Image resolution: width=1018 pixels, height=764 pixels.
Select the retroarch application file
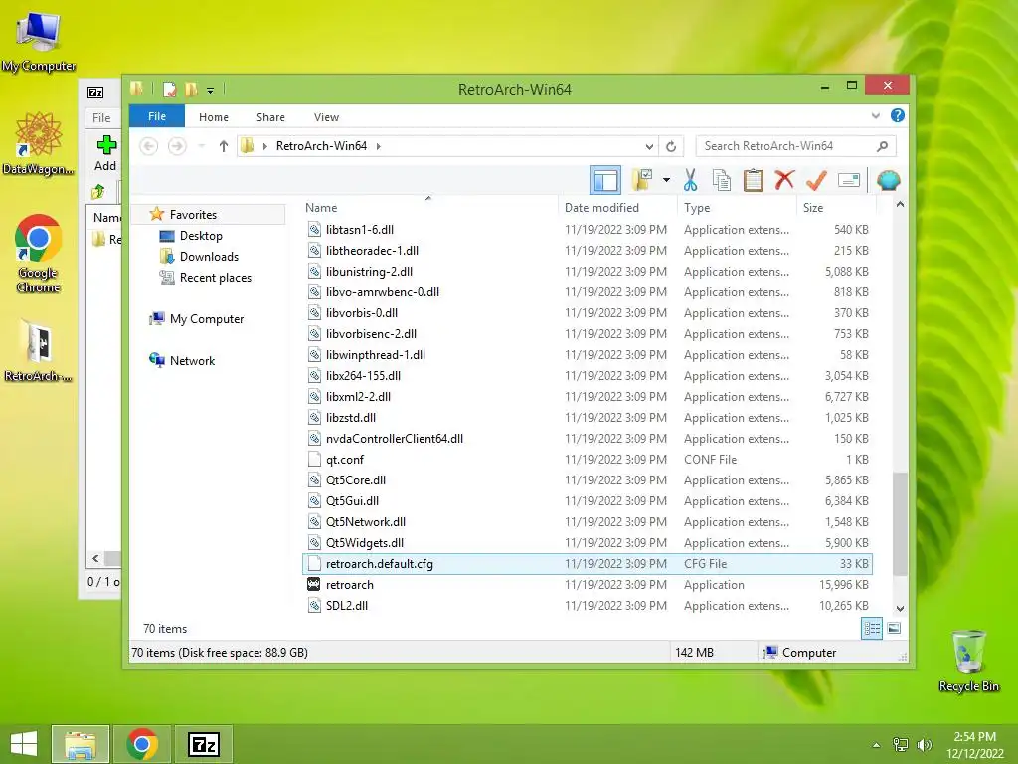[588, 585]
